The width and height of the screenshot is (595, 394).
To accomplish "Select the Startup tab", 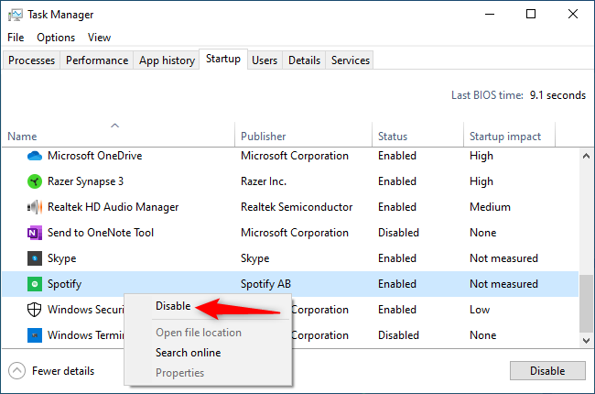I will pos(223,60).
